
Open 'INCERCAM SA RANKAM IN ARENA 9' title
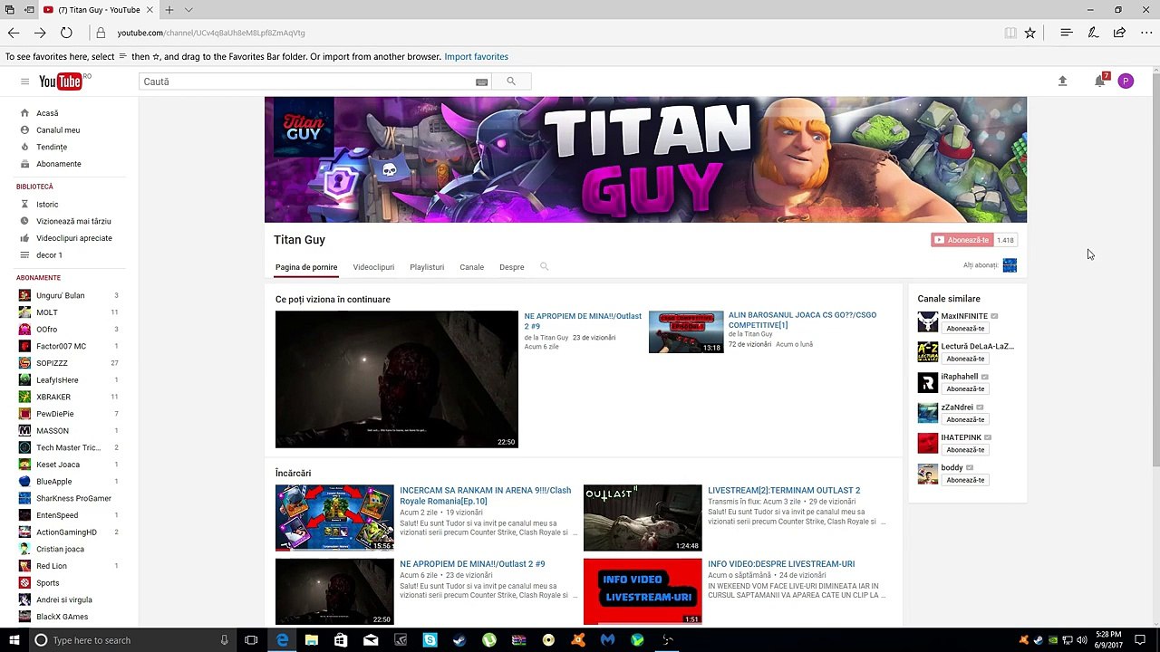pos(486,495)
